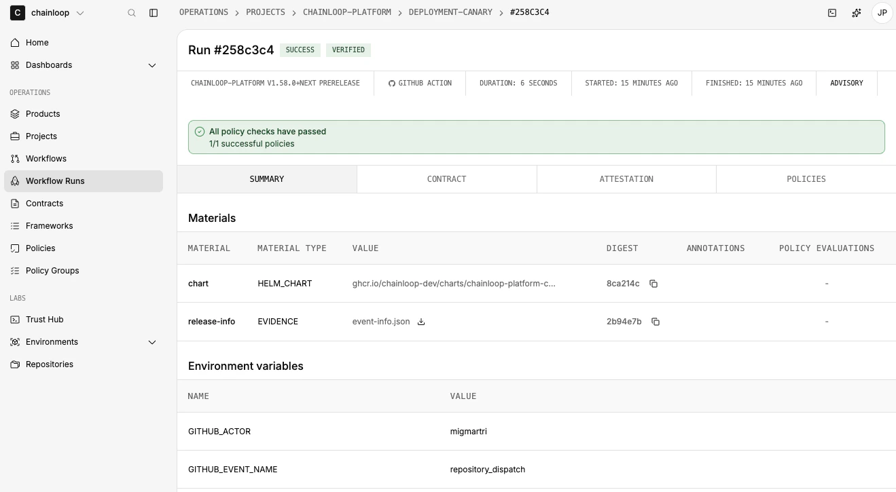Screen dimensions: 896x492
Task: Click the repository_dispatch value
Action: 488,470
